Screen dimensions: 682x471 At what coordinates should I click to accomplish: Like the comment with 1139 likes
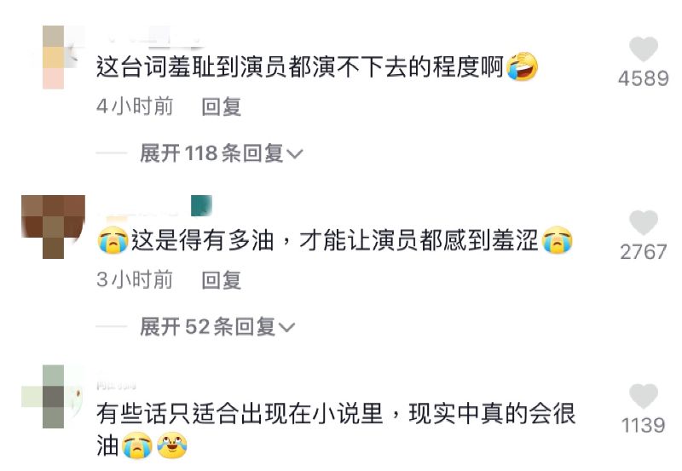(x=644, y=396)
